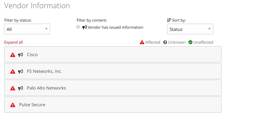This screenshot has width=259, height=113.
Task: Click the Unknown question mark legend icon
Action: click(x=165, y=42)
